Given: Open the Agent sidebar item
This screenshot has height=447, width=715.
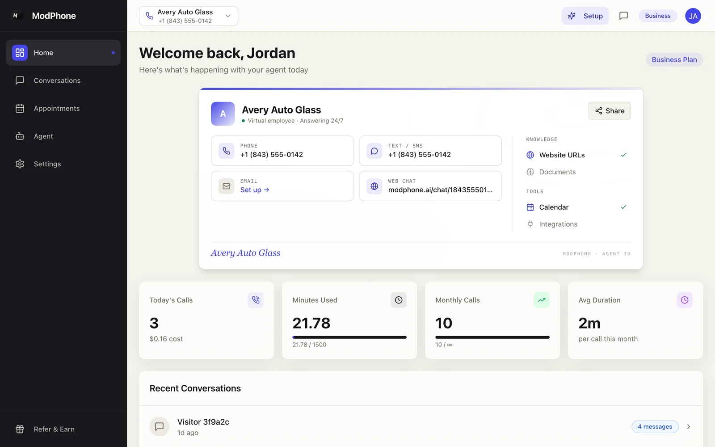Looking at the screenshot, I should click(x=63, y=136).
